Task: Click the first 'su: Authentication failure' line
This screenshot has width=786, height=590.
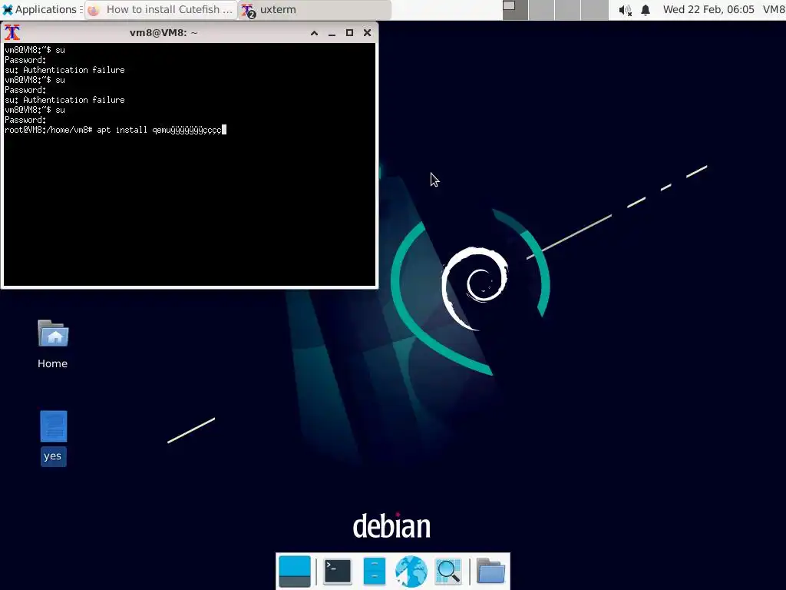Action: pyautogui.click(x=64, y=70)
